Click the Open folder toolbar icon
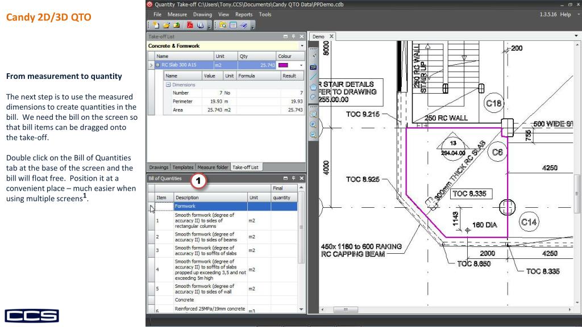Viewport: 582px width, 327px height. point(167,25)
